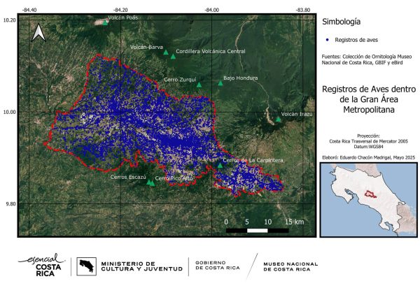This screenshot has height=295, width=420.
Task: Click the "Museo Nacional de Costa Rica" text
Action: coord(290,266)
